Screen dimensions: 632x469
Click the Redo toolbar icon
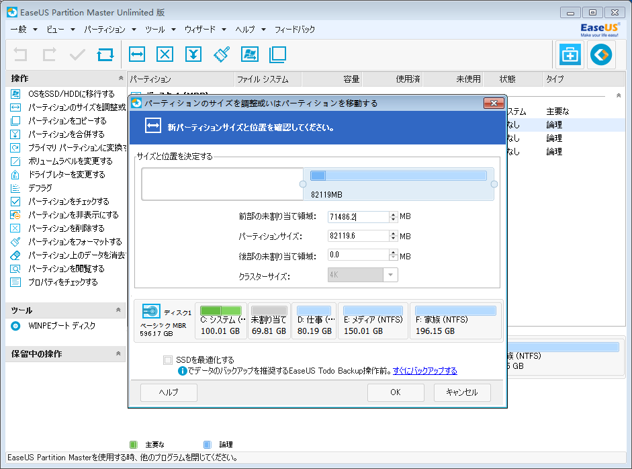[49, 54]
